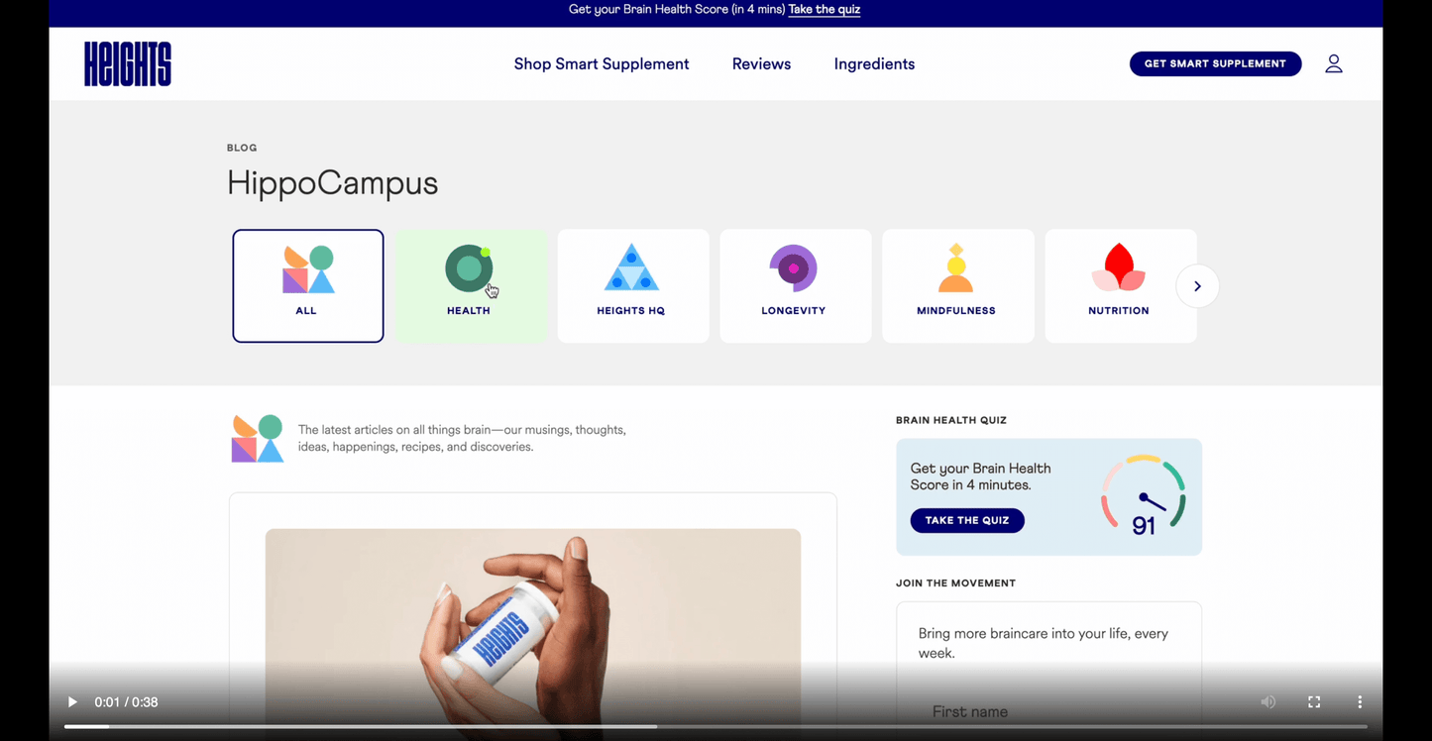Image resolution: width=1432 pixels, height=741 pixels.
Task: Open the user account icon
Action: pyautogui.click(x=1334, y=63)
